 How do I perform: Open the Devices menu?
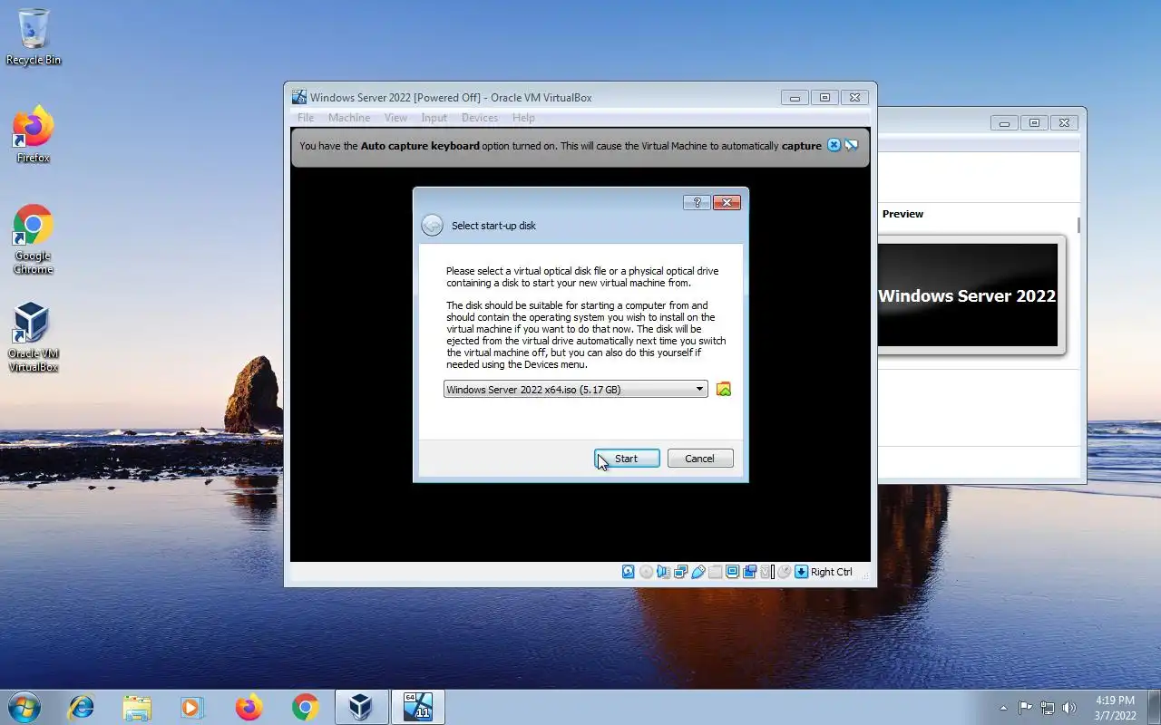(x=480, y=118)
